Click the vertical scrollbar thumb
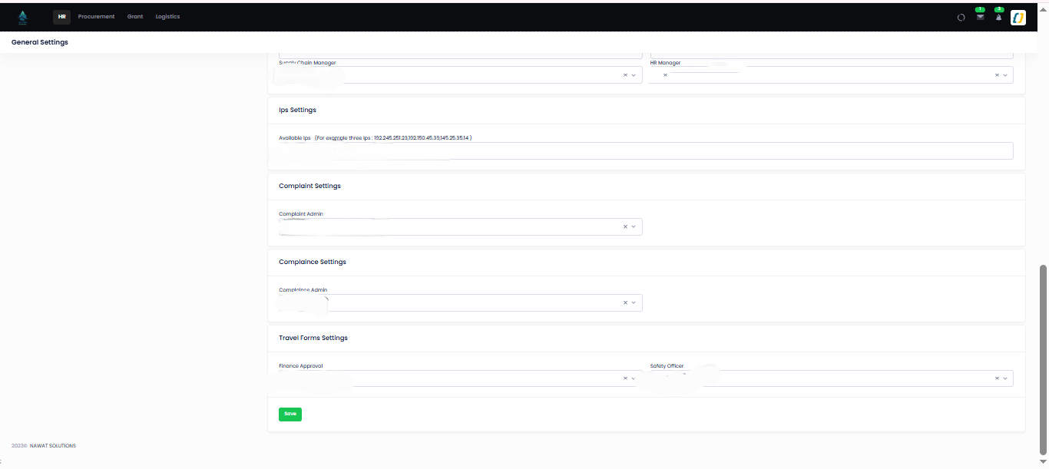 pos(1042,359)
